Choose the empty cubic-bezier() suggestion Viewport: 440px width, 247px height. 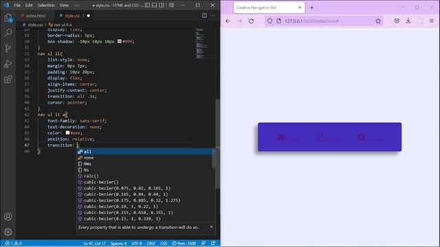coord(144,182)
